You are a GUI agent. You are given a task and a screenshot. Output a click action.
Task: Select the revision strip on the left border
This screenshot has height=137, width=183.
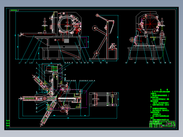click(x=8, y=124)
